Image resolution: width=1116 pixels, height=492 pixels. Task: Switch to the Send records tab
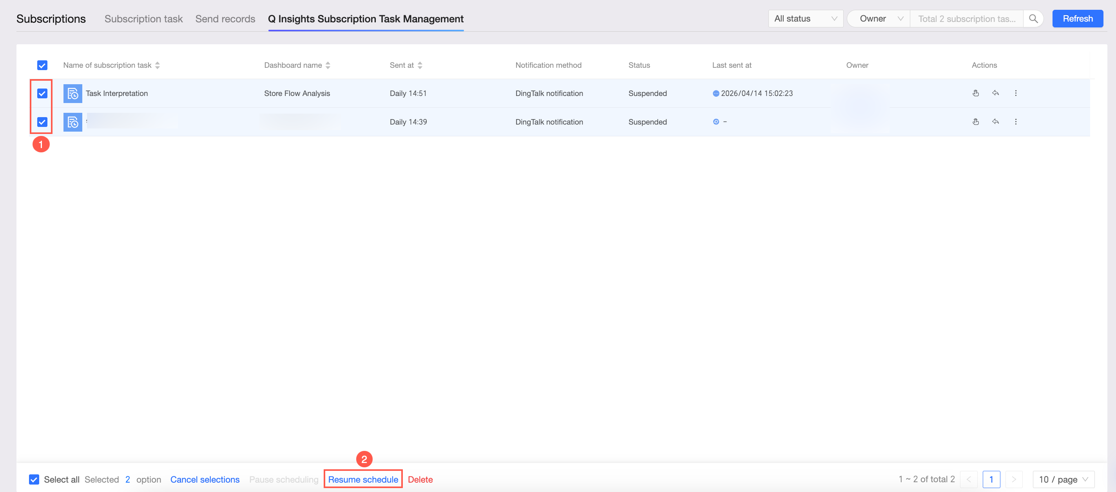tap(225, 19)
